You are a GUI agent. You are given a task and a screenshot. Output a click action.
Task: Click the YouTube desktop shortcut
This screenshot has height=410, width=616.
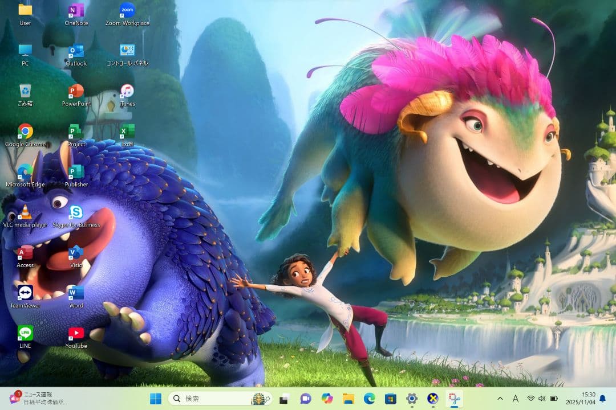click(x=76, y=334)
